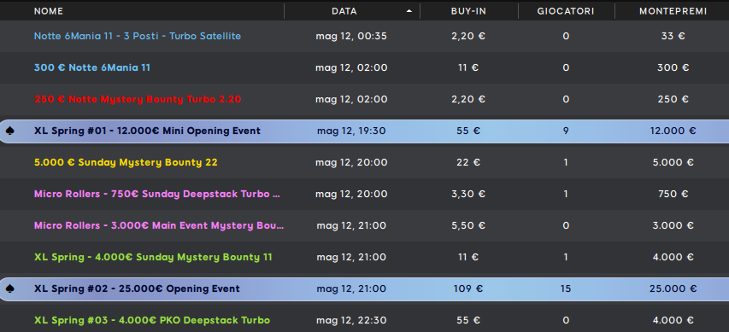Click spade icon beside XL Spring #02 row
Image resolution: width=729 pixels, height=332 pixels.
coord(9,288)
